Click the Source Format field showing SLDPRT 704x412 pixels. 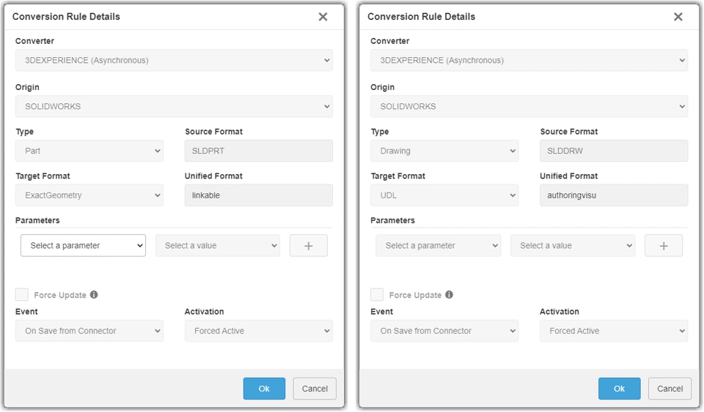258,151
